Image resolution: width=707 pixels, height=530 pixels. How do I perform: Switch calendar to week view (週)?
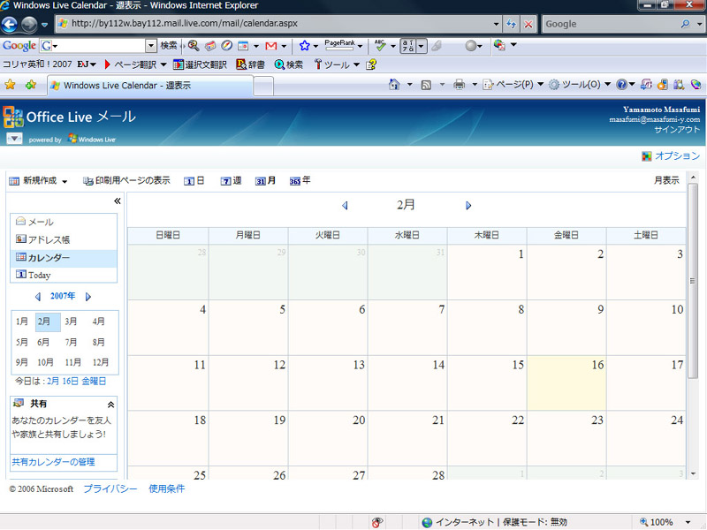click(x=231, y=181)
